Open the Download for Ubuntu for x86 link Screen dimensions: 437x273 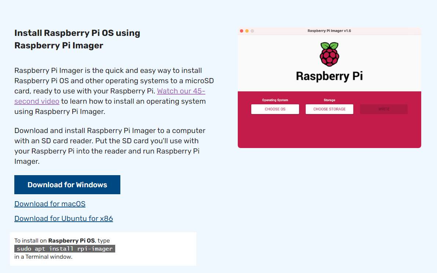(63, 218)
